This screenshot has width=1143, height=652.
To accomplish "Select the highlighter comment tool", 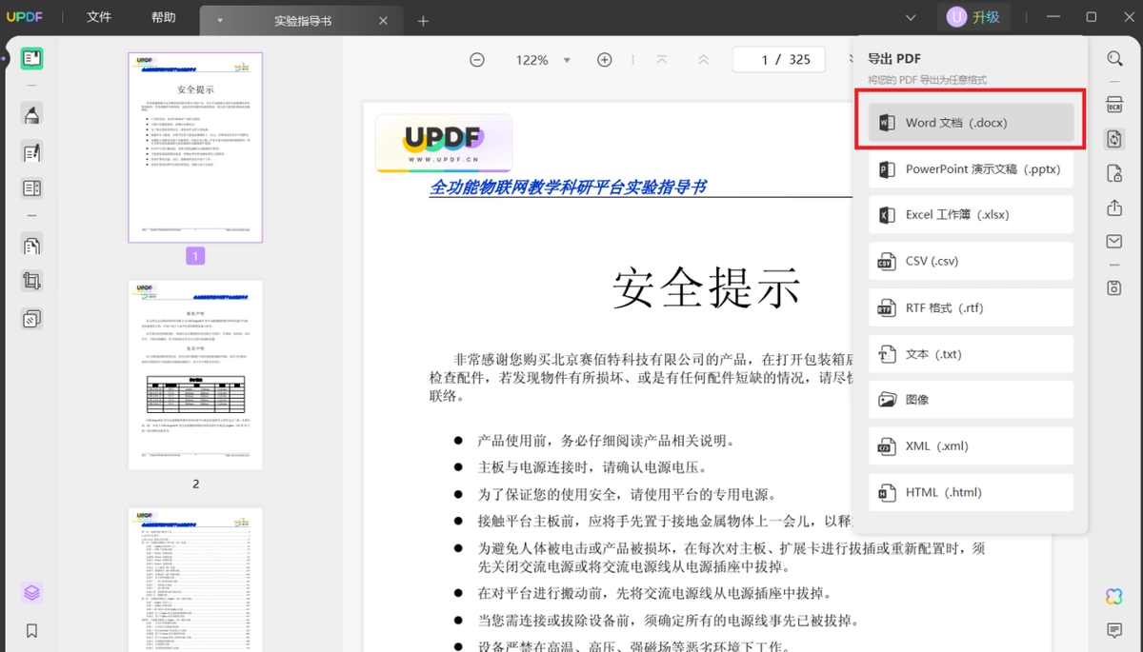I will tap(32, 115).
